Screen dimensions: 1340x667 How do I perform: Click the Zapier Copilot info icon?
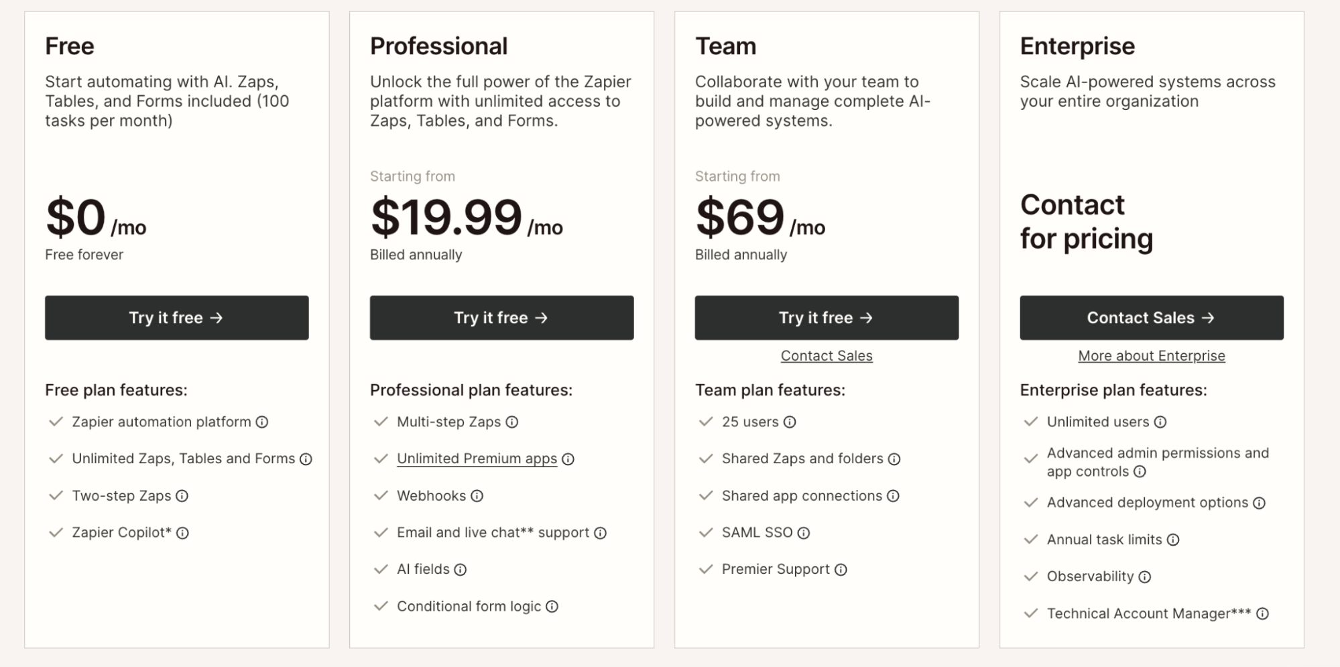coord(183,533)
